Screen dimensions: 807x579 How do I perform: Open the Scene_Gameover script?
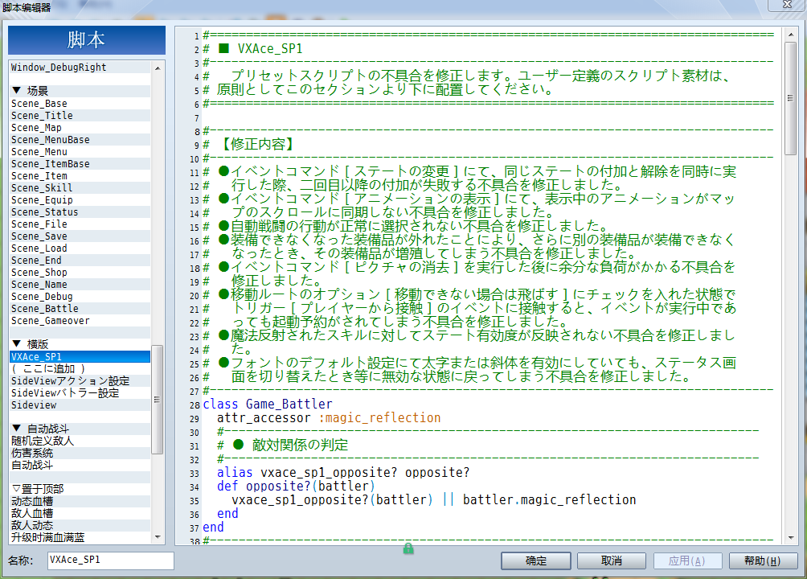pyautogui.click(x=80, y=321)
